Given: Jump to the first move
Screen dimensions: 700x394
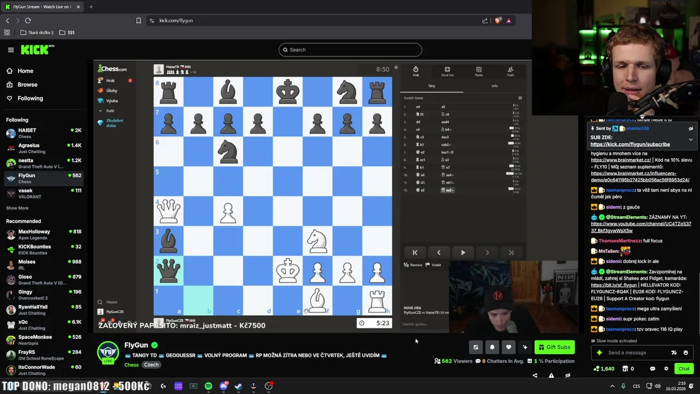Looking at the screenshot, I should click(x=415, y=252).
